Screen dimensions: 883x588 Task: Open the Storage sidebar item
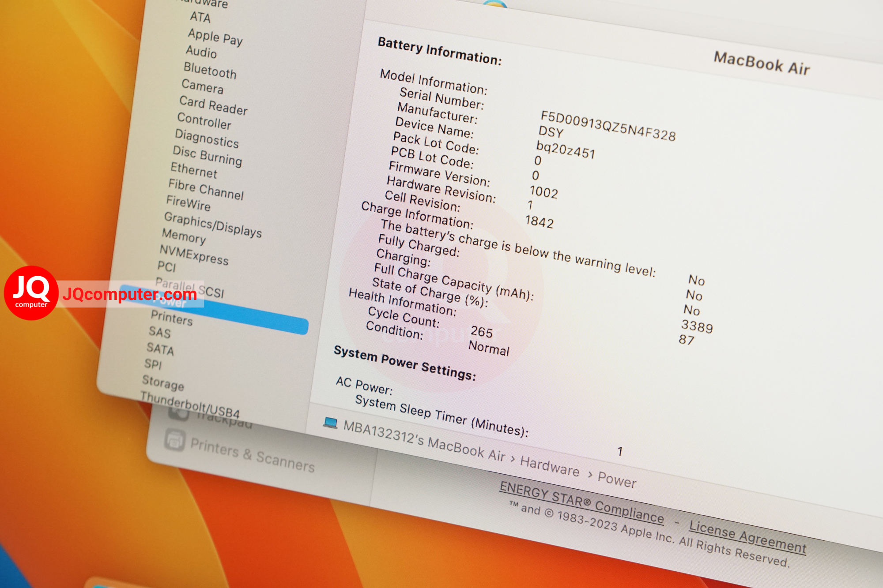(163, 382)
